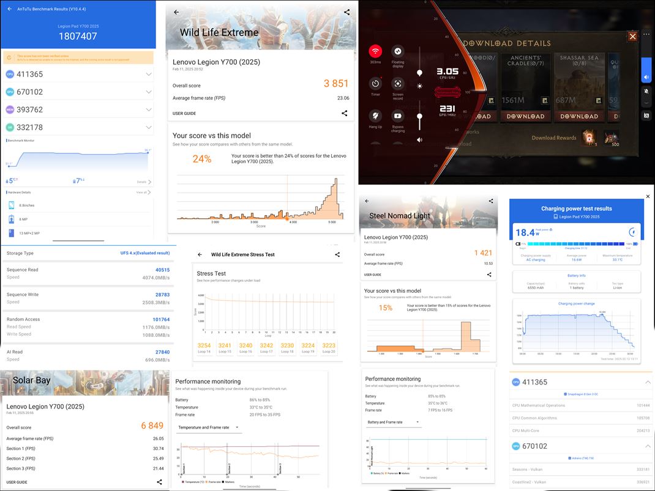The height and width of the screenshot is (491, 655).
Task: Expand the MEM score 393762 row
Action: point(149,109)
